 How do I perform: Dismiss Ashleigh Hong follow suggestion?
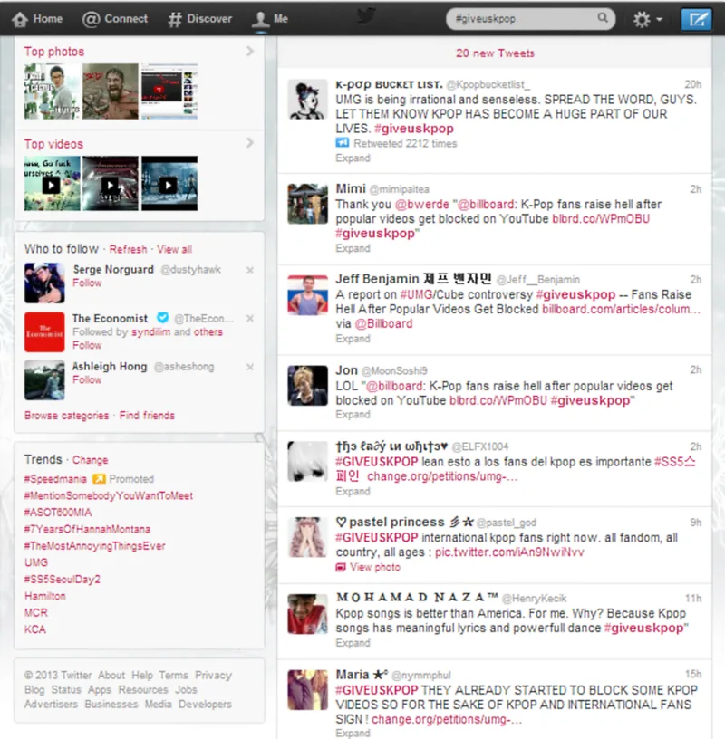pyautogui.click(x=250, y=368)
